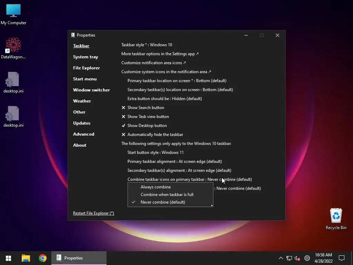The image size is (353, 265).
Task: Choose Never combine (default) in menu
Action: [170, 202]
